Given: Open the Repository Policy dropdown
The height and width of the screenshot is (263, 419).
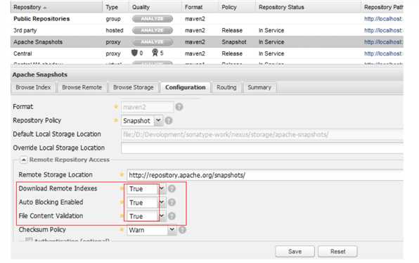Looking at the screenshot, I should coord(158,120).
